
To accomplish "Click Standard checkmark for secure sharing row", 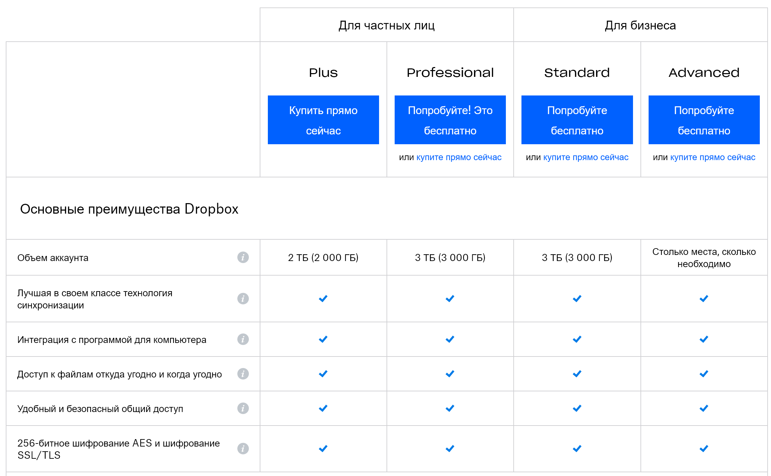I will click(577, 408).
